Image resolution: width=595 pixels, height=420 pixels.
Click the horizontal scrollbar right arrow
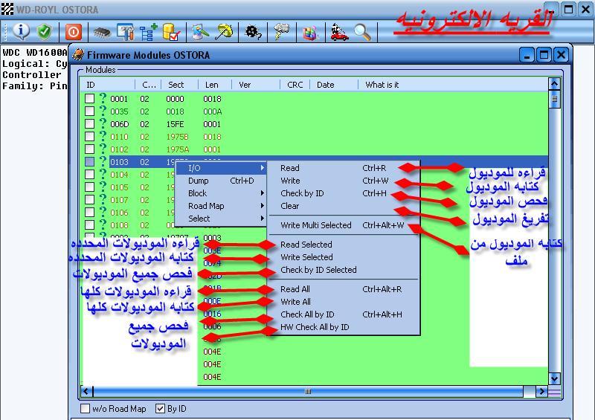pos(541,391)
